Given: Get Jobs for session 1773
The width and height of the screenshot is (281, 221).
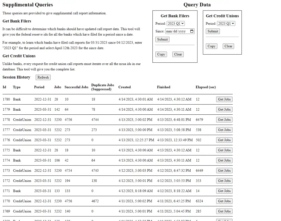Looking at the screenshot, I should click(x=224, y=171).
